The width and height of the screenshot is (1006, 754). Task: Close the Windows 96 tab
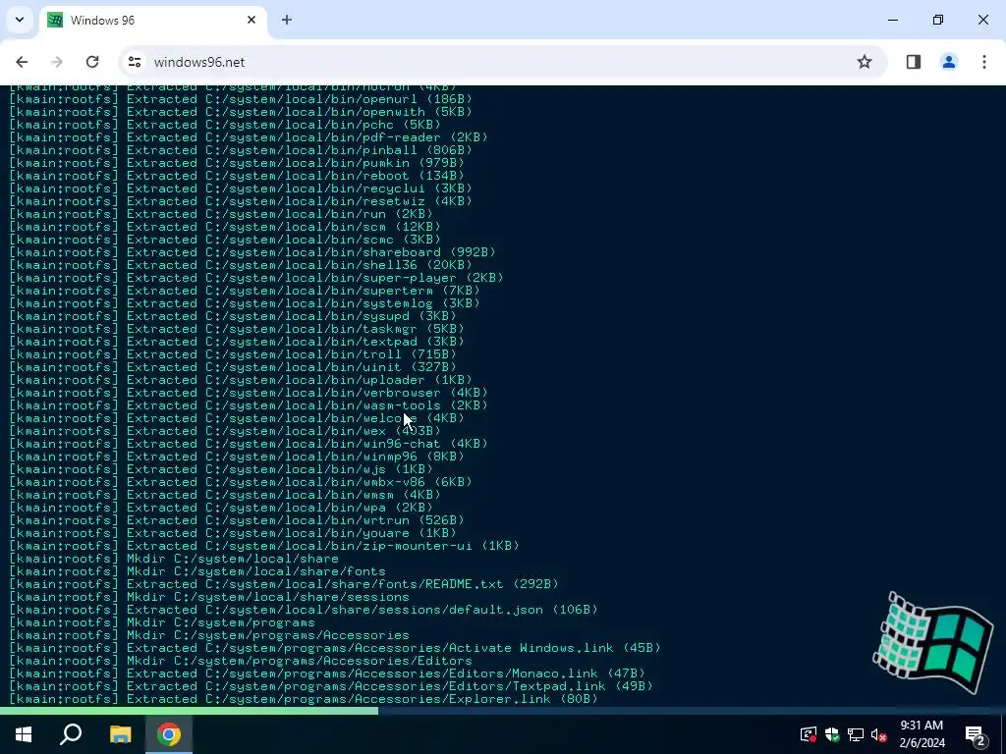click(x=251, y=20)
